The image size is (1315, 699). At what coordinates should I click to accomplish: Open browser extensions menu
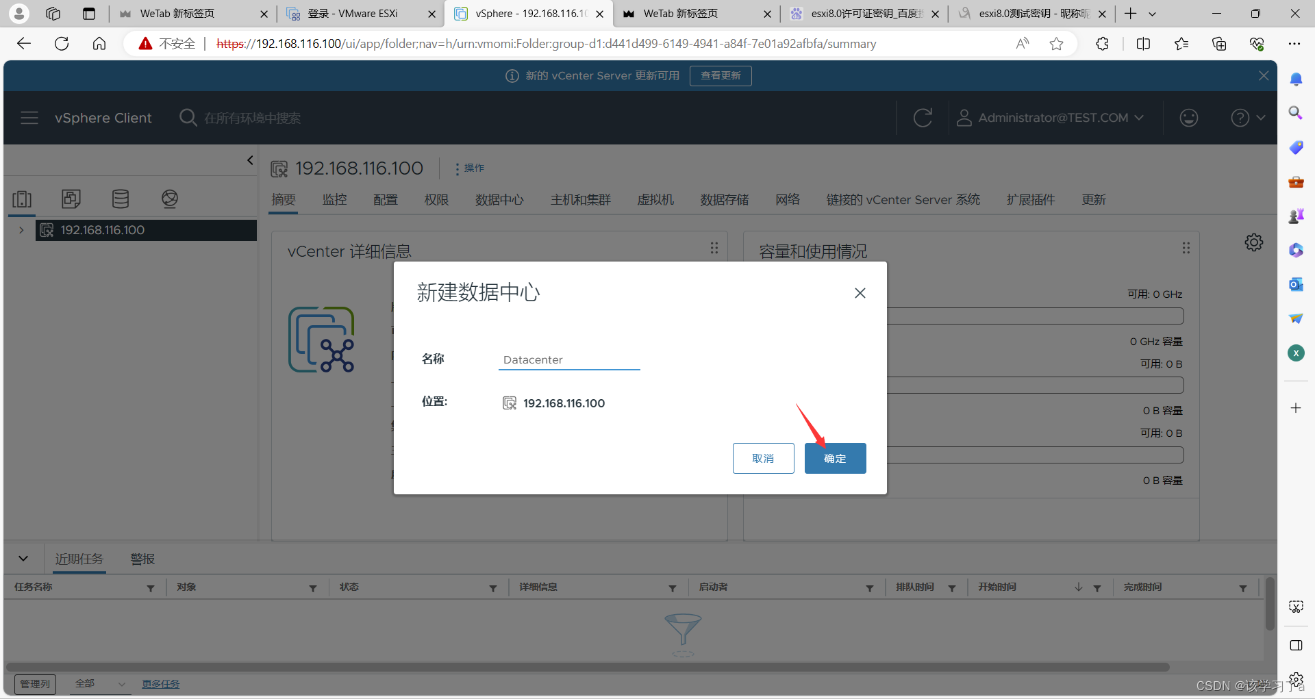tap(1102, 44)
